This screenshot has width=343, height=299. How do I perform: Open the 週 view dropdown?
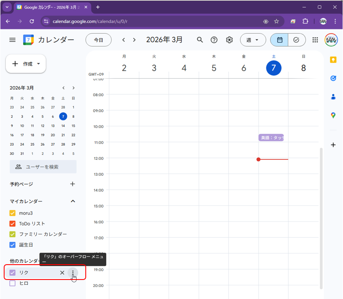[x=253, y=40]
